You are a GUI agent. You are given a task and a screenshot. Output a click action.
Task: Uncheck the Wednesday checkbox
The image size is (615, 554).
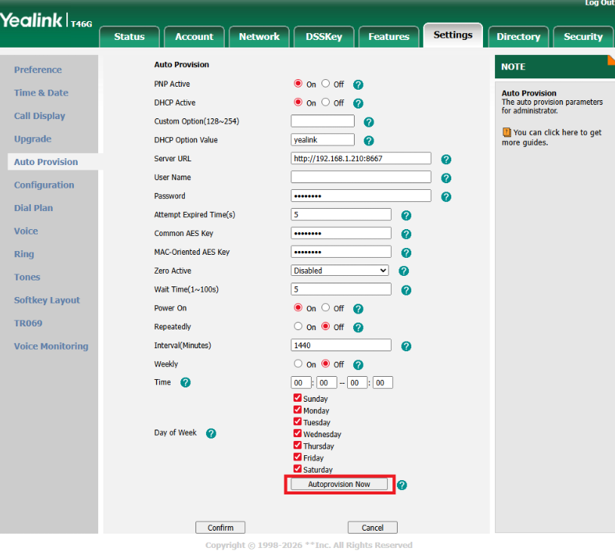[x=297, y=433]
